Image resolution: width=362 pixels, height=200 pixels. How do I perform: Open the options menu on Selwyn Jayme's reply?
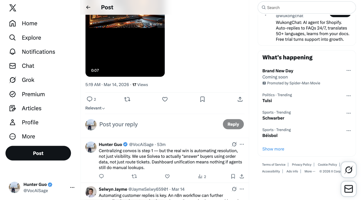click(242, 189)
